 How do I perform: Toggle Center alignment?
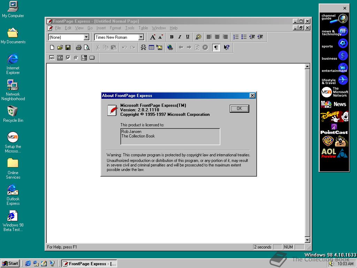coord(217,37)
